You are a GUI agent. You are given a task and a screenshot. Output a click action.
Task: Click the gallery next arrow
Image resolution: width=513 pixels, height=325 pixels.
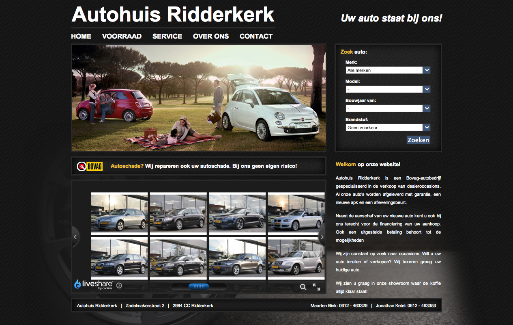click(x=322, y=237)
